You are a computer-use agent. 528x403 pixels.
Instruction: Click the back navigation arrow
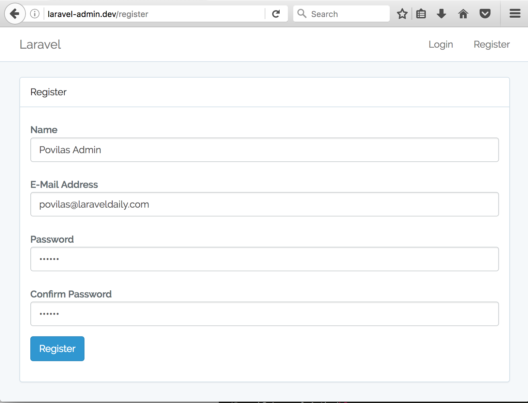14,14
